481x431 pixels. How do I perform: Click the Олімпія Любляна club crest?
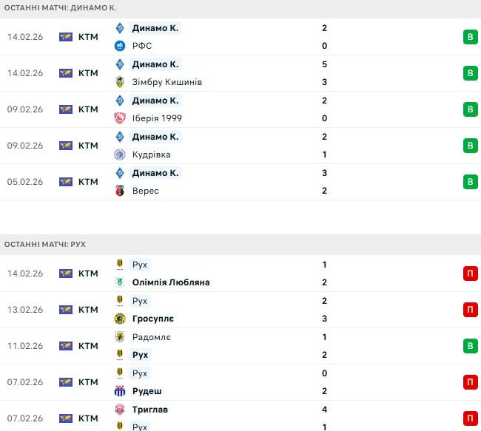point(120,282)
